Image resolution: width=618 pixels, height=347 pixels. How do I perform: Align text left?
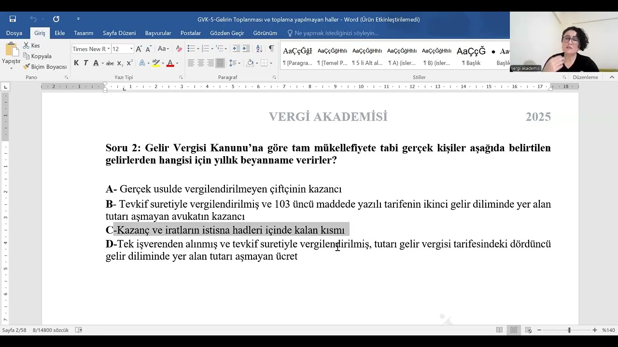[191, 63]
